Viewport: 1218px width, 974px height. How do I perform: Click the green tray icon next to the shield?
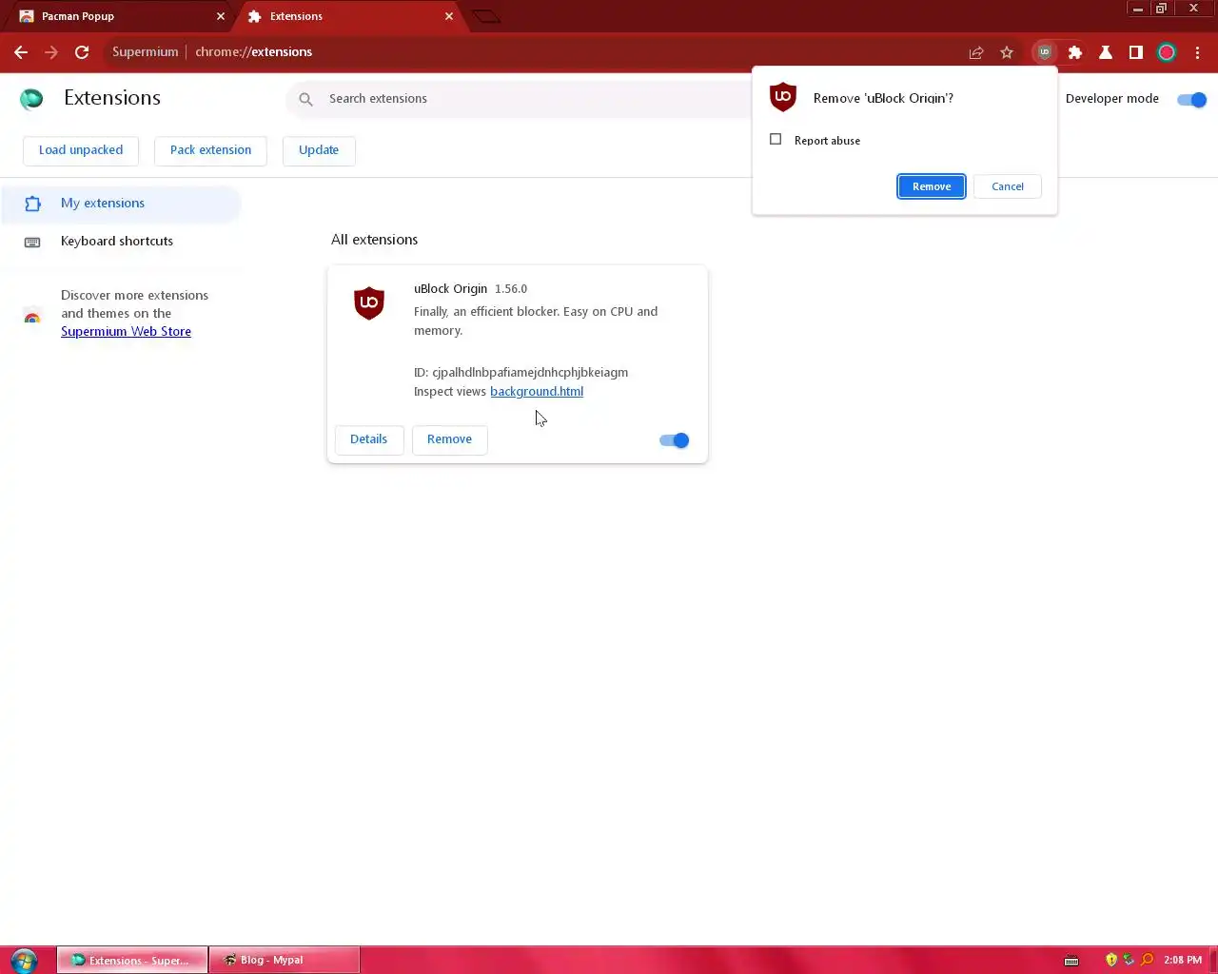(1129, 960)
